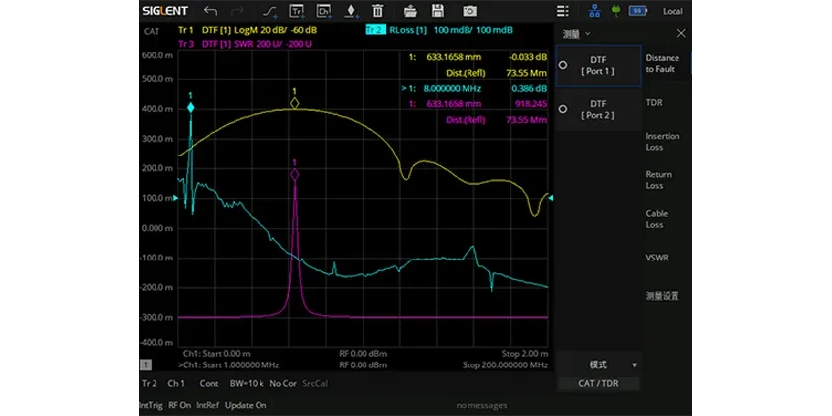The image size is (832, 416).
Task: Click the undo arrow icon
Action: [x=211, y=11]
